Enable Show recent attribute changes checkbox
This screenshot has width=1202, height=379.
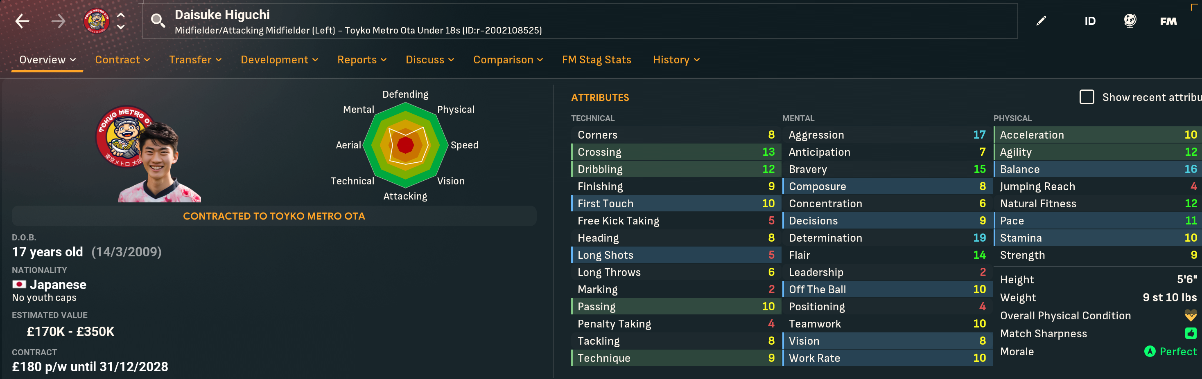pos(1087,97)
